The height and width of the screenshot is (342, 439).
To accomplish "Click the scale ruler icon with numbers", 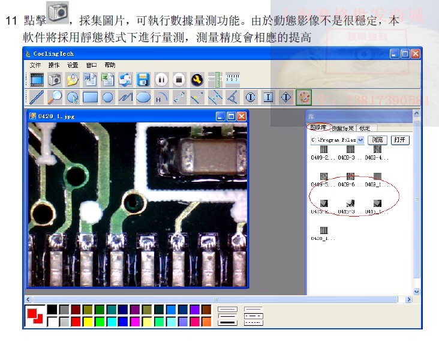I will click(x=233, y=80).
